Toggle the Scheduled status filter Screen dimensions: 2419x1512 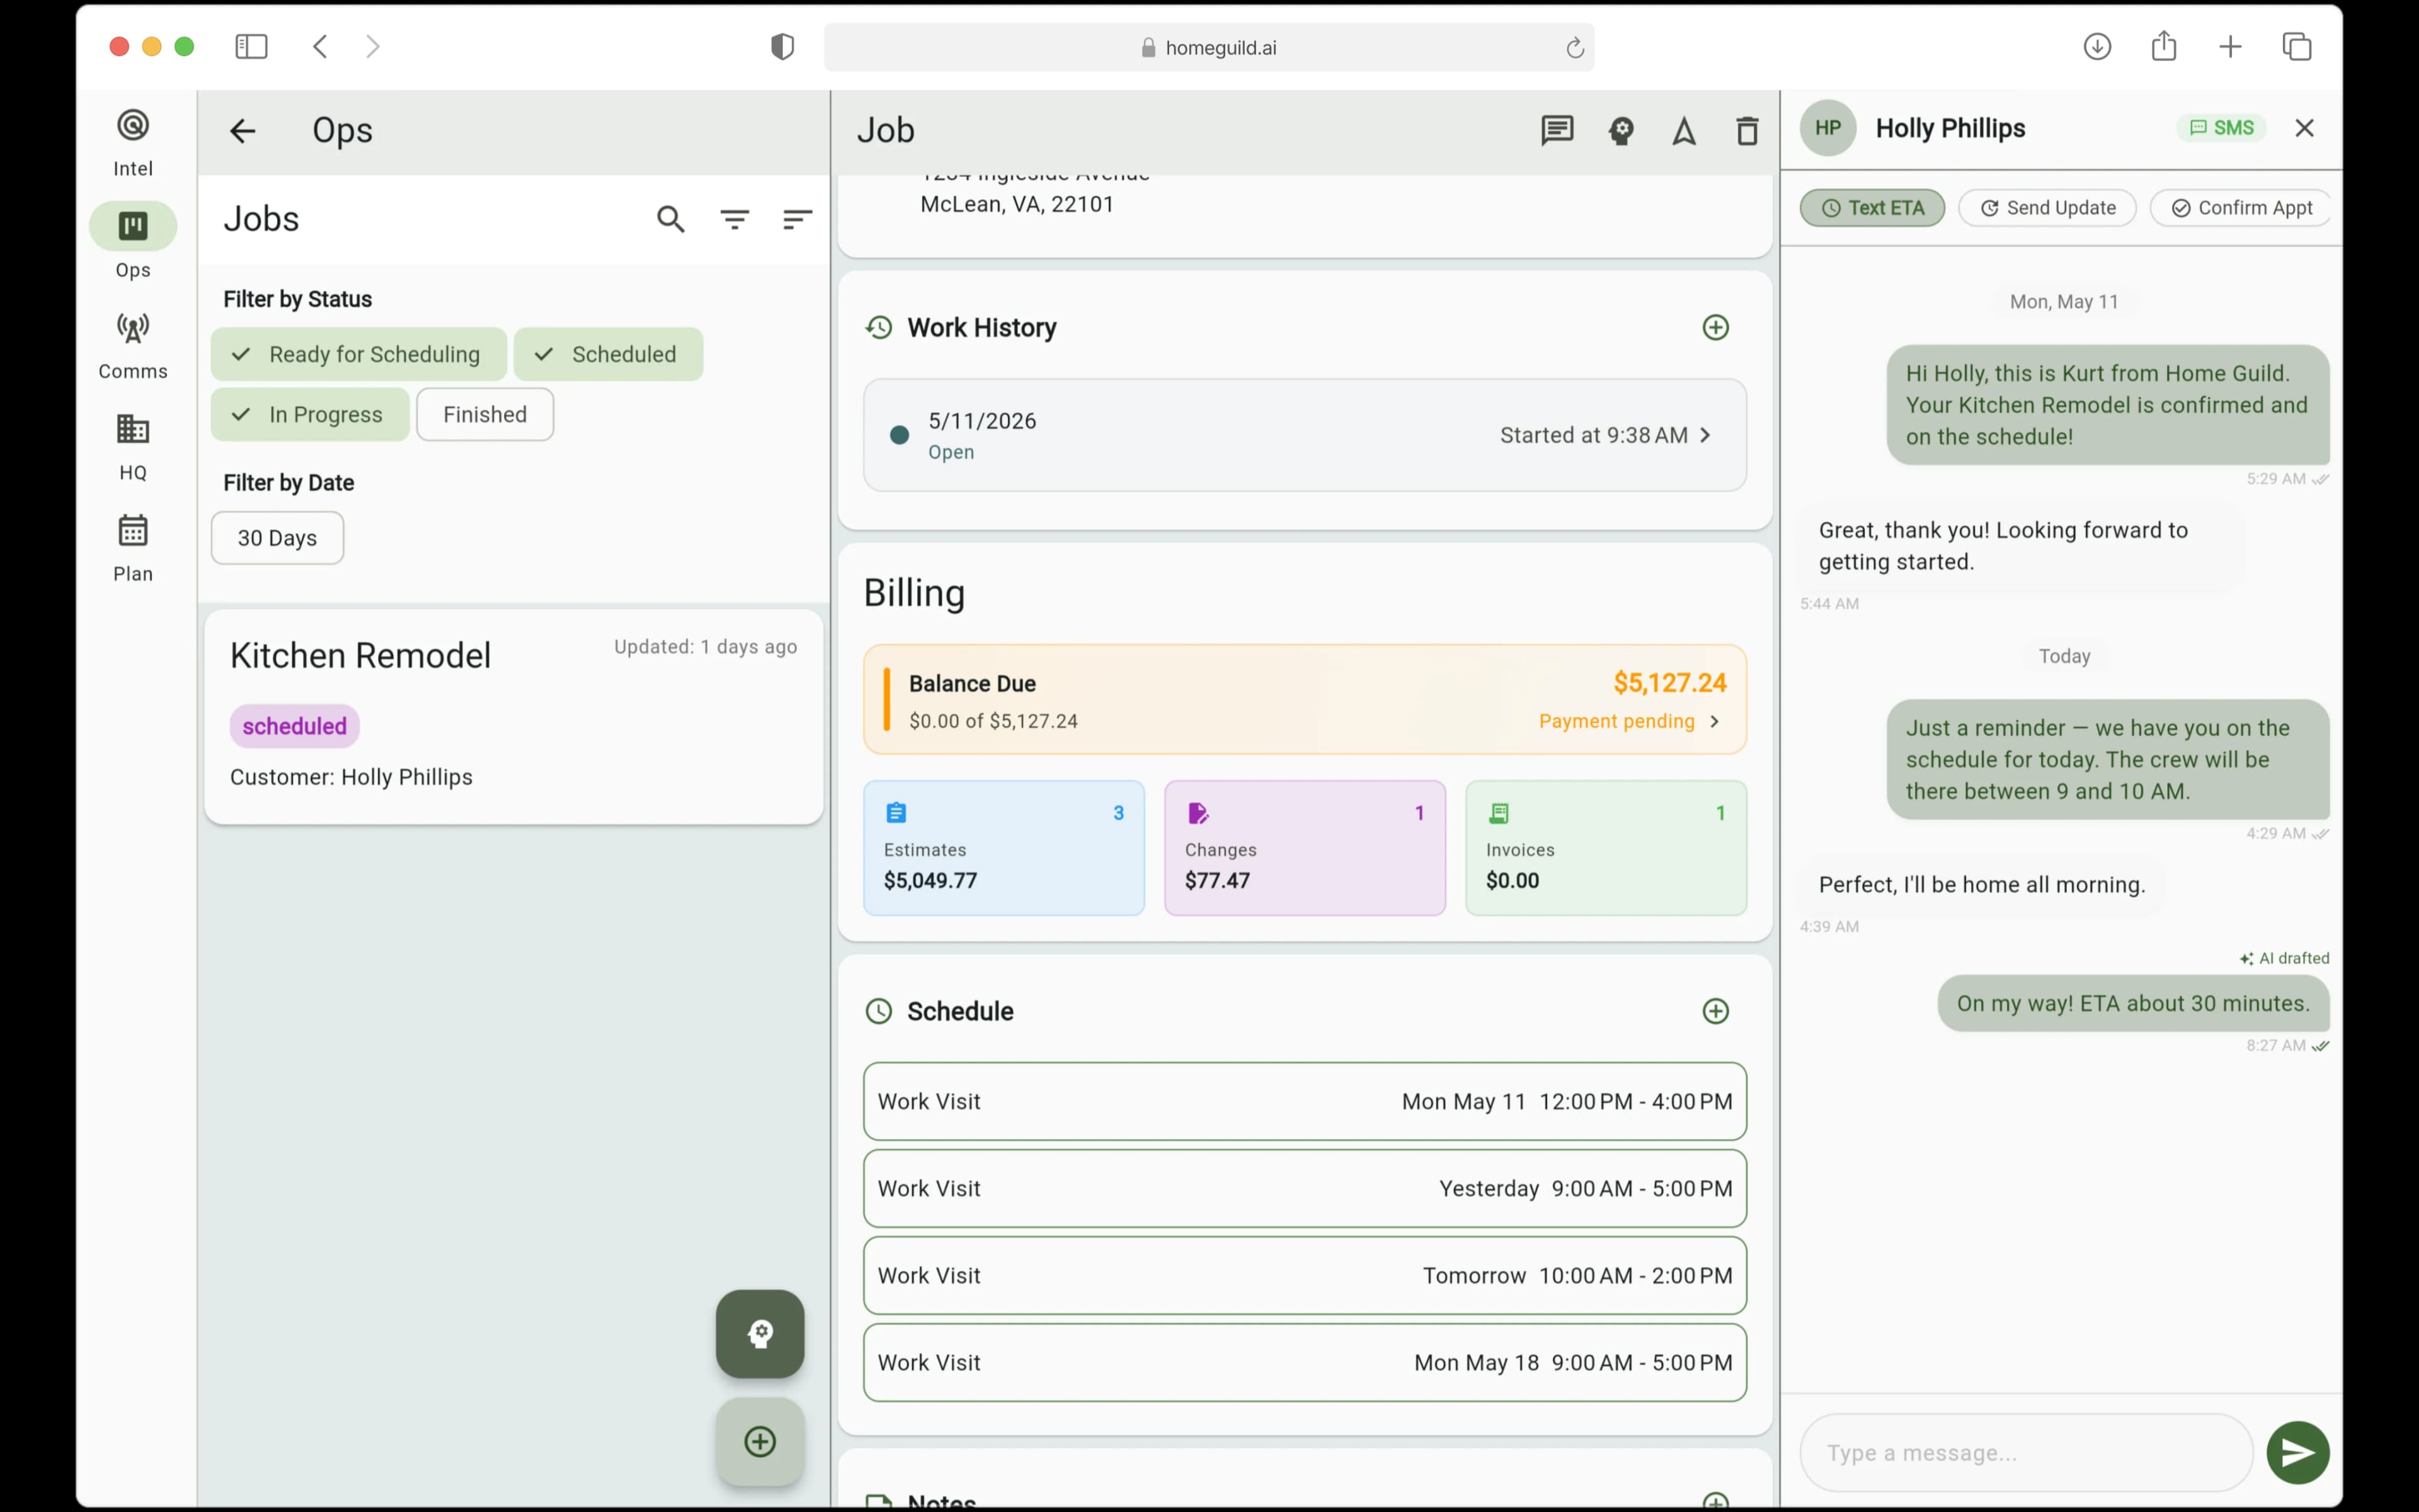609,354
